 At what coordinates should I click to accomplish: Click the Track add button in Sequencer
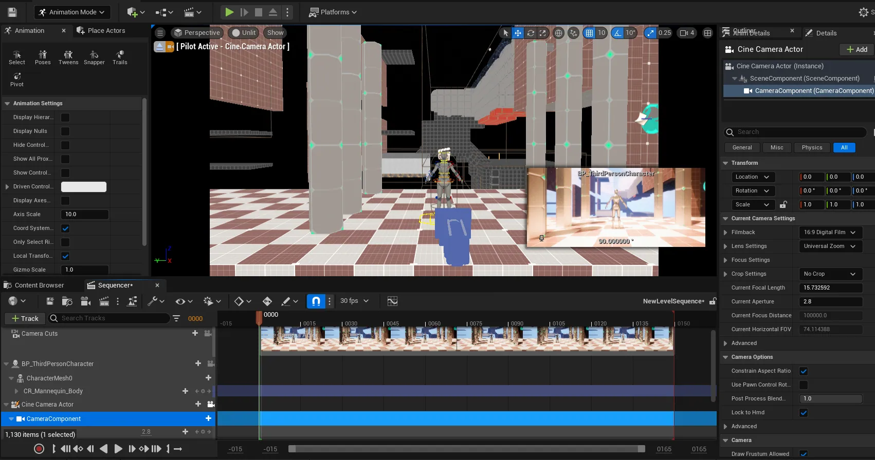pyautogui.click(x=25, y=319)
